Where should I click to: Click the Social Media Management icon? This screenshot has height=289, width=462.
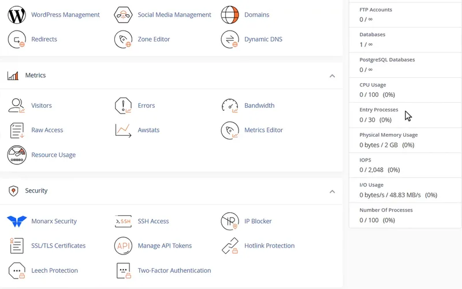123,15
